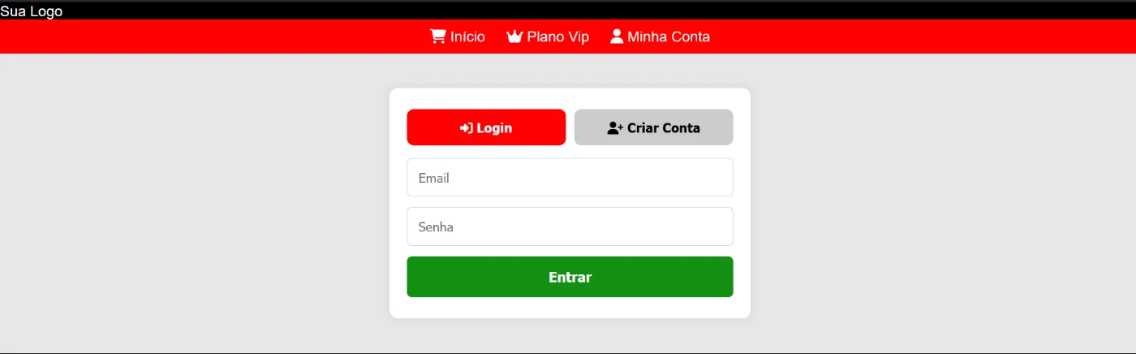Open the Plano Vip navigation link
The image size is (1136, 354).
click(548, 37)
